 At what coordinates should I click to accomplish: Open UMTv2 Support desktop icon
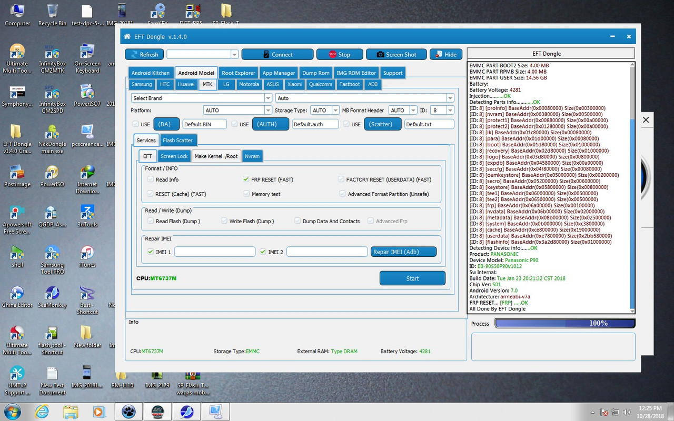pyautogui.click(x=17, y=380)
